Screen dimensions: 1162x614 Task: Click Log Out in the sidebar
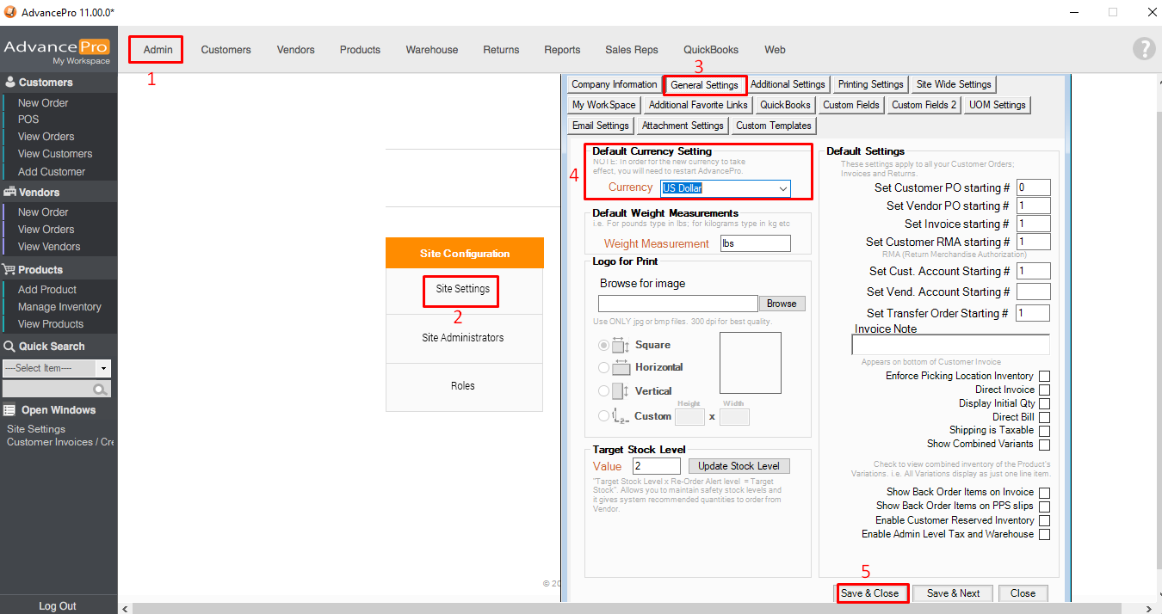[x=58, y=606]
